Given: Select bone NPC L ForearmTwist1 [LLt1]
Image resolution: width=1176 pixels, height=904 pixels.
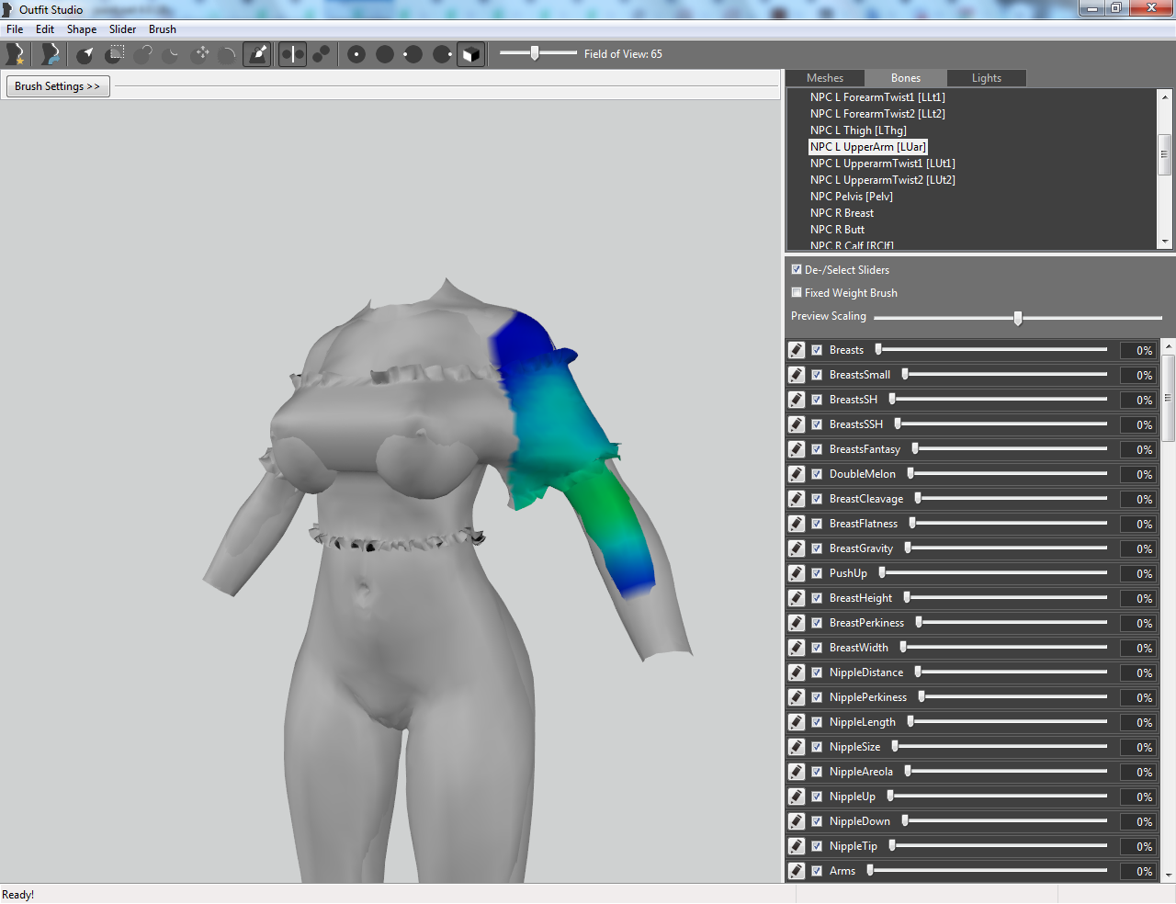Looking at the screenshot, I should tap(877, 97).
